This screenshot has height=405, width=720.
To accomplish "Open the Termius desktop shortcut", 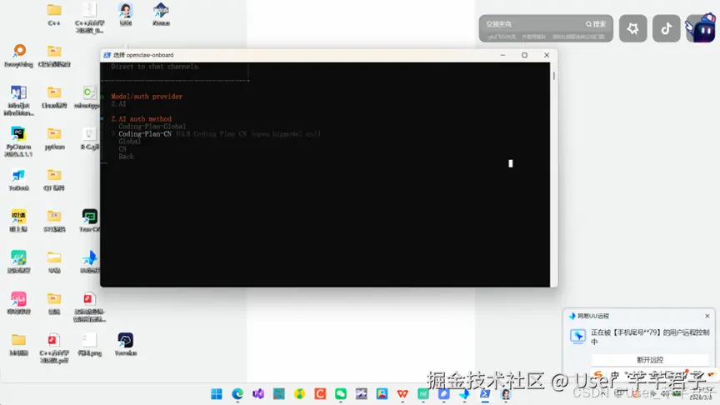I will click(x=125, y=344).
